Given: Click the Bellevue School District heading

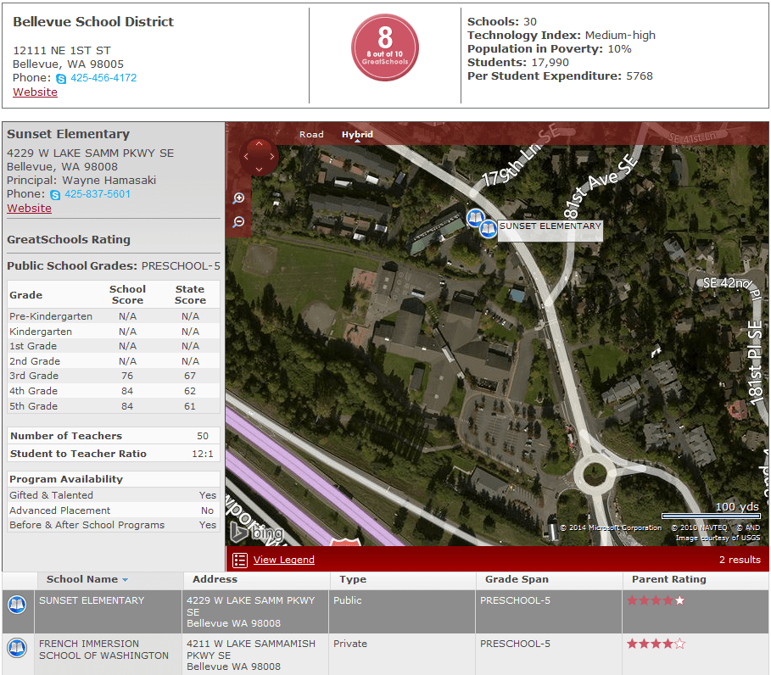Looking at the screenshot, I should click(x=93, y=22).
